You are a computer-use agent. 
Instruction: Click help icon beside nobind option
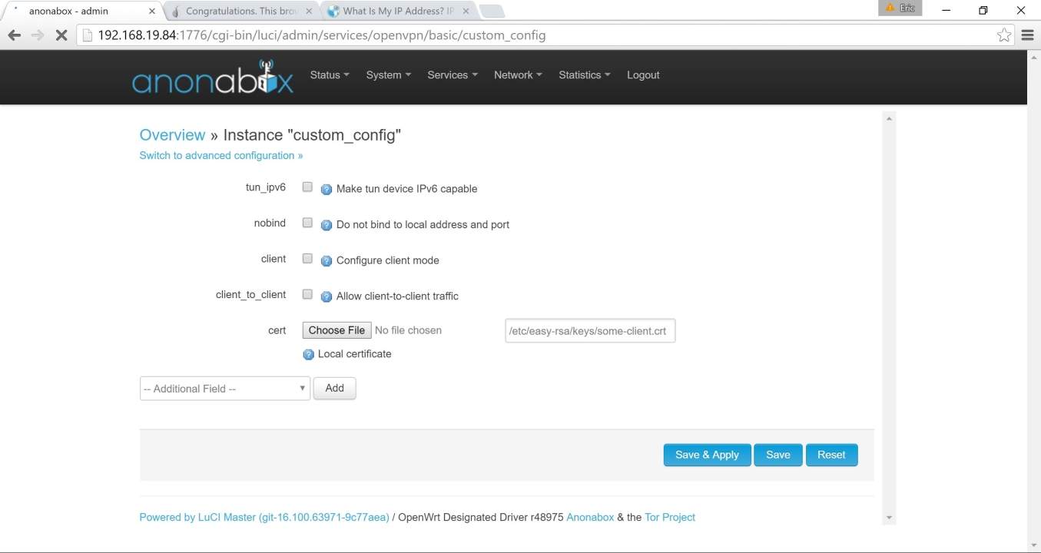(326, 225)
